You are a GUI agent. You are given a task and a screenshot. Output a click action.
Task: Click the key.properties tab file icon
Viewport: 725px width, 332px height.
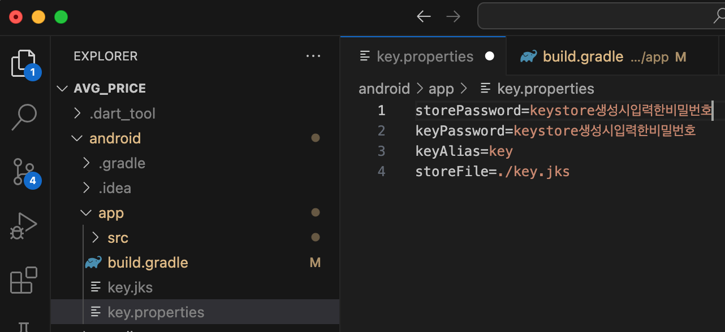pos(365,56)
